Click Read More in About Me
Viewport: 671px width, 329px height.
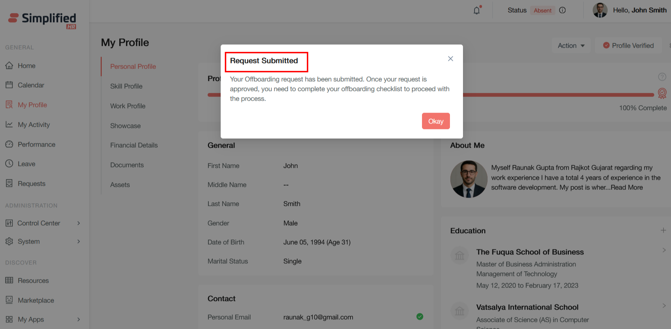coord(627,187)
